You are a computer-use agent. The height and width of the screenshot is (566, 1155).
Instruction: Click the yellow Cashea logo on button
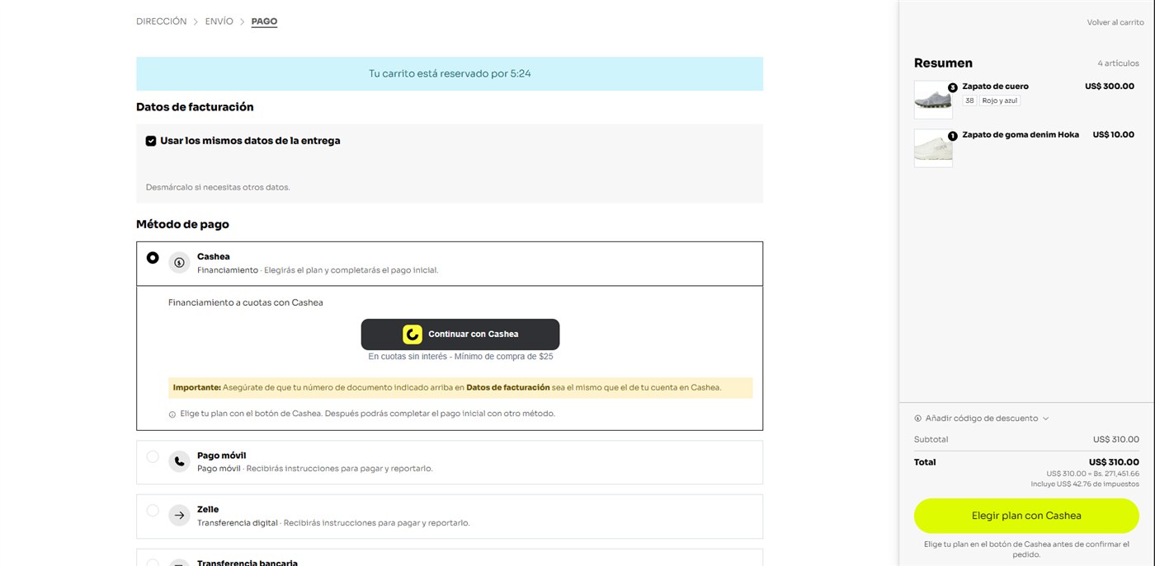coord(412,334)
